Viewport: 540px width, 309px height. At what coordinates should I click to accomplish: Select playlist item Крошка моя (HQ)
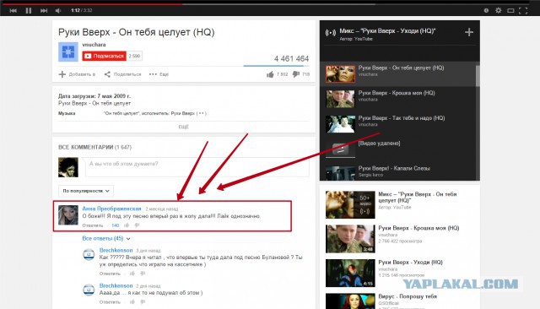tap(397, 99)
